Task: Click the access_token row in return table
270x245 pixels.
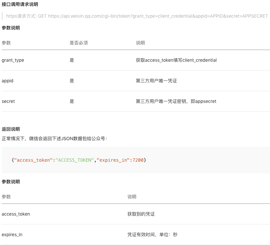Action: 16,214
